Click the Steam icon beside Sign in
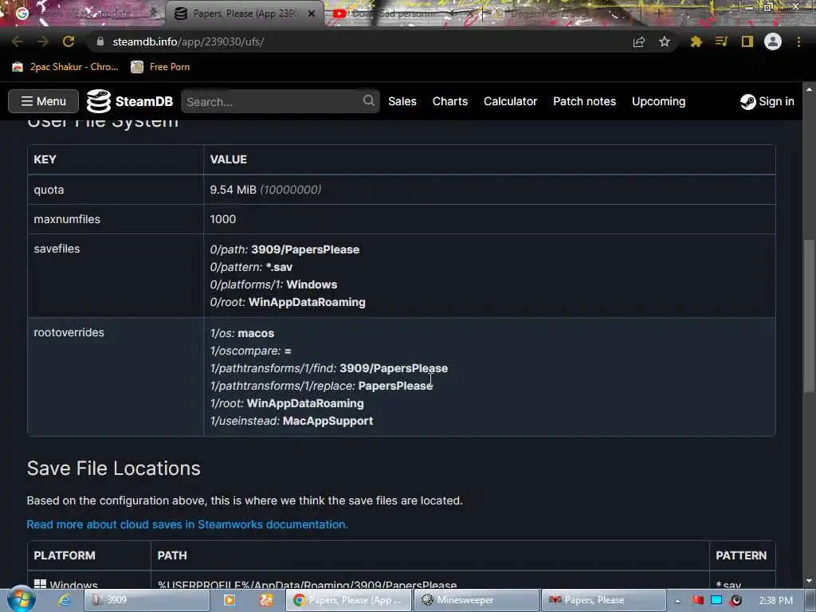 (747, 101)
